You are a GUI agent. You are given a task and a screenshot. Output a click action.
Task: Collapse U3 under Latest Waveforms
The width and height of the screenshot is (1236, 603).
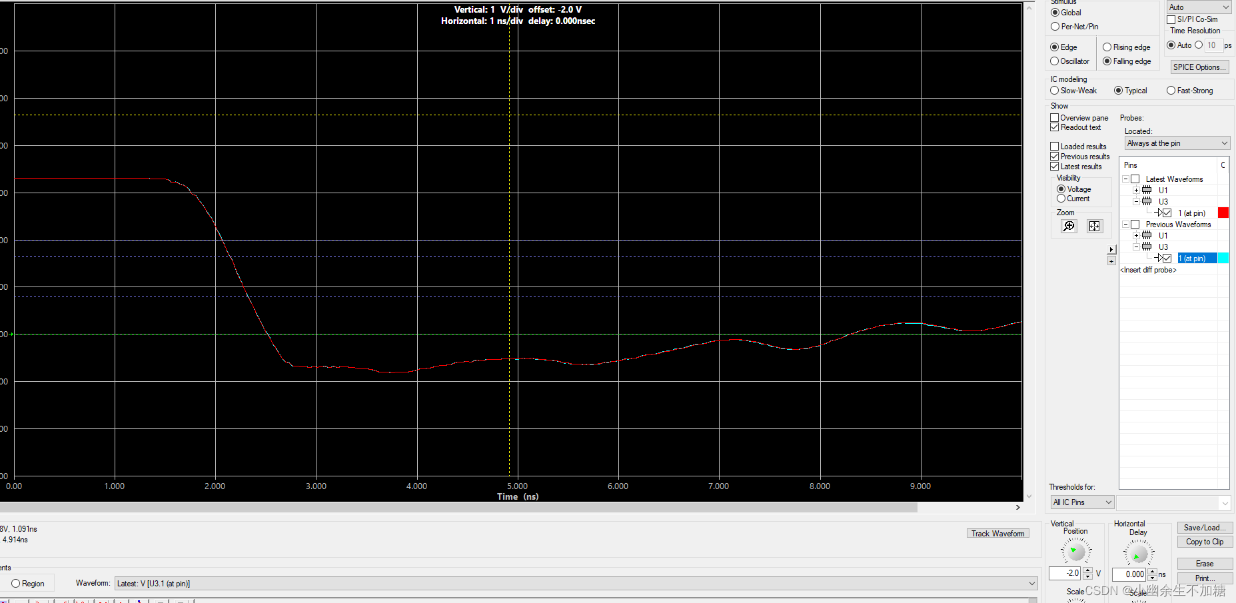coord(1137,201)
